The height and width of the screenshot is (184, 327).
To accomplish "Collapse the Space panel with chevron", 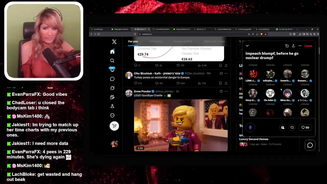I will tap(247, 46).
